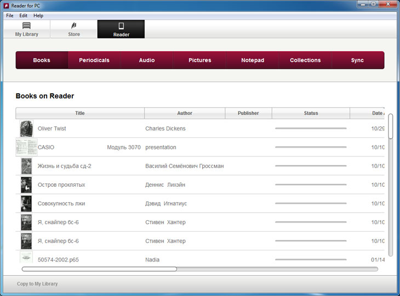Click the Copy to My Library button
Viewport: 400px width, 296px height.
pyautogui.click(x=37, y=284)
